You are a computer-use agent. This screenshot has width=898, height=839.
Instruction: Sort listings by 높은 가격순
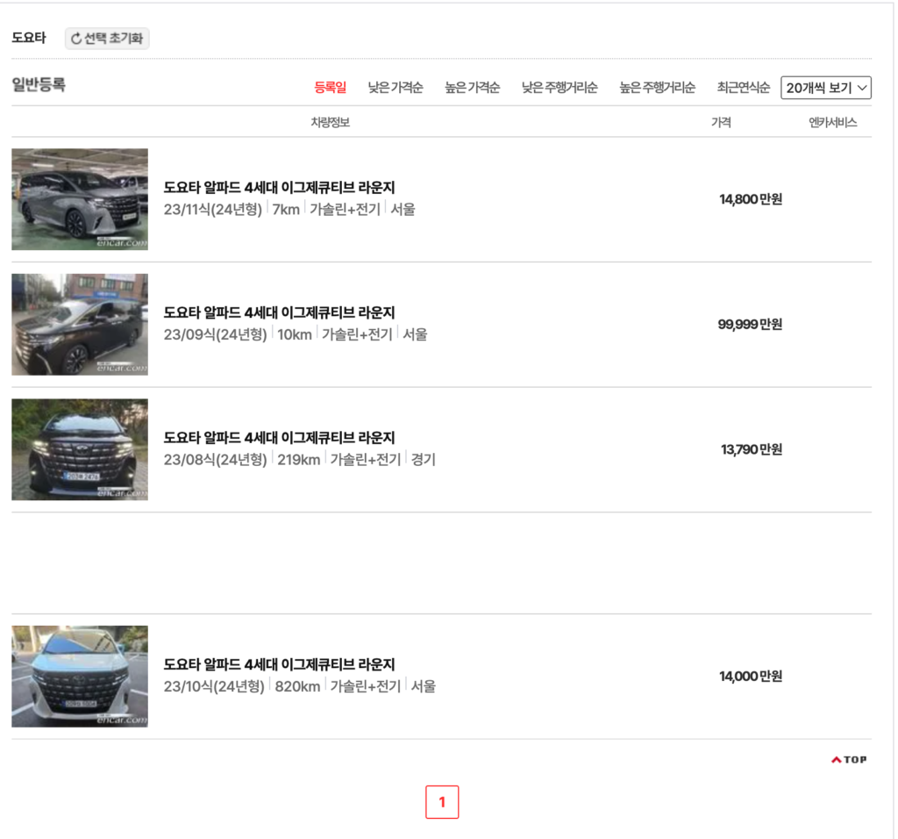pos(472,87)
